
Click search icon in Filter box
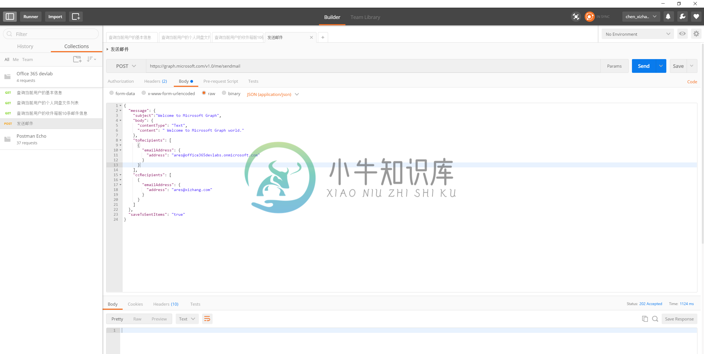pos(9,34)
